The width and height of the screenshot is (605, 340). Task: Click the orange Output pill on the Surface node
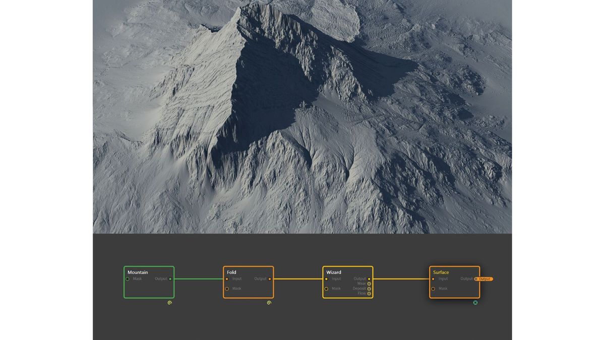pos(484,279)
